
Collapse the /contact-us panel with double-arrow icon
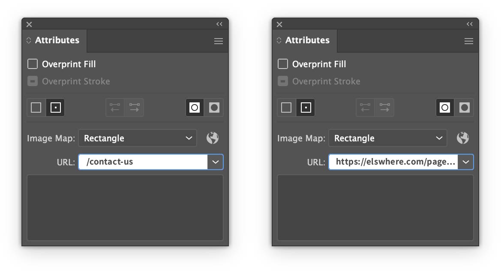219,24
